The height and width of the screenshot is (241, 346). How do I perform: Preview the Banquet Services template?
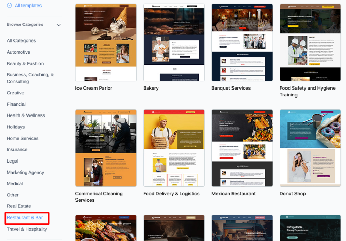pos(242,43)
